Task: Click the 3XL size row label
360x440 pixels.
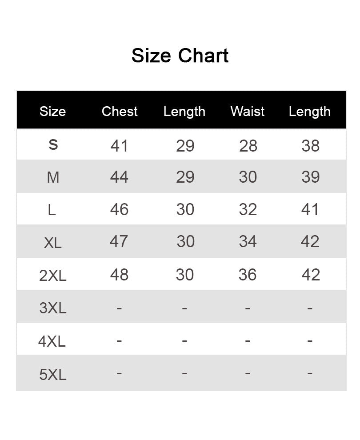Action: point(53,308)
